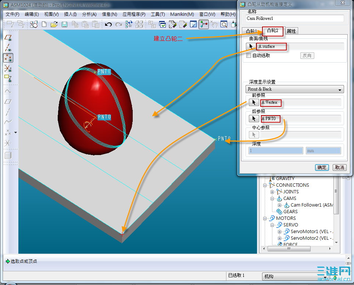Open the 插入(I) menu
Viewport: 354px width, 285px height.
coord(70,14)
